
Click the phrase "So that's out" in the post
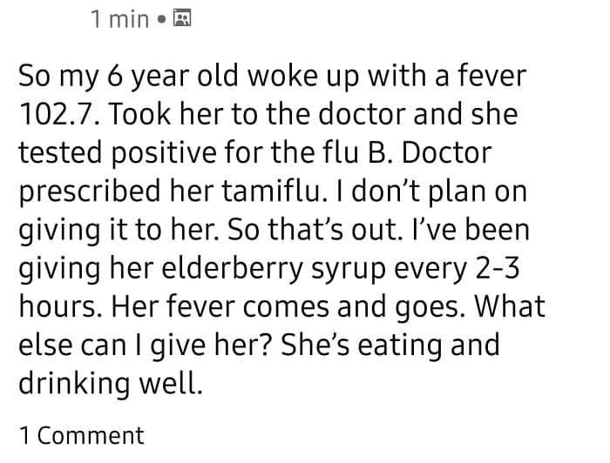click(314, 229)
